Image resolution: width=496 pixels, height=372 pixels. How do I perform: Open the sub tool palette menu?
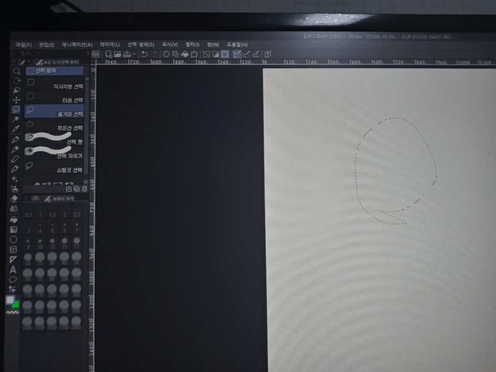pos(29,61)
